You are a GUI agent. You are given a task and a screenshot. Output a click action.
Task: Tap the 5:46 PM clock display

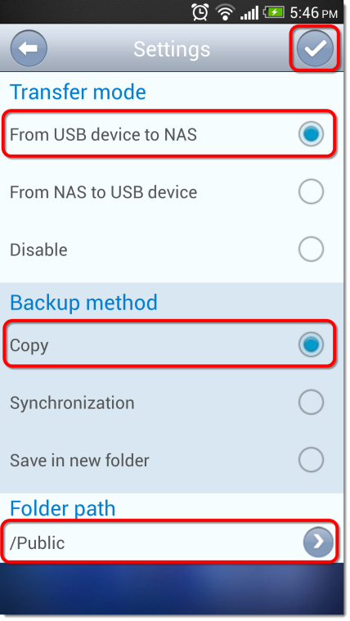point(313,12)
